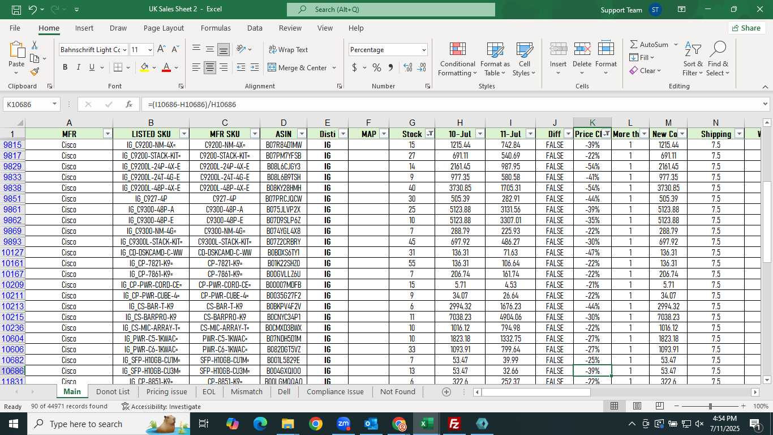
Task: Click the Decrease Indent icon
Action: (241, 67)
